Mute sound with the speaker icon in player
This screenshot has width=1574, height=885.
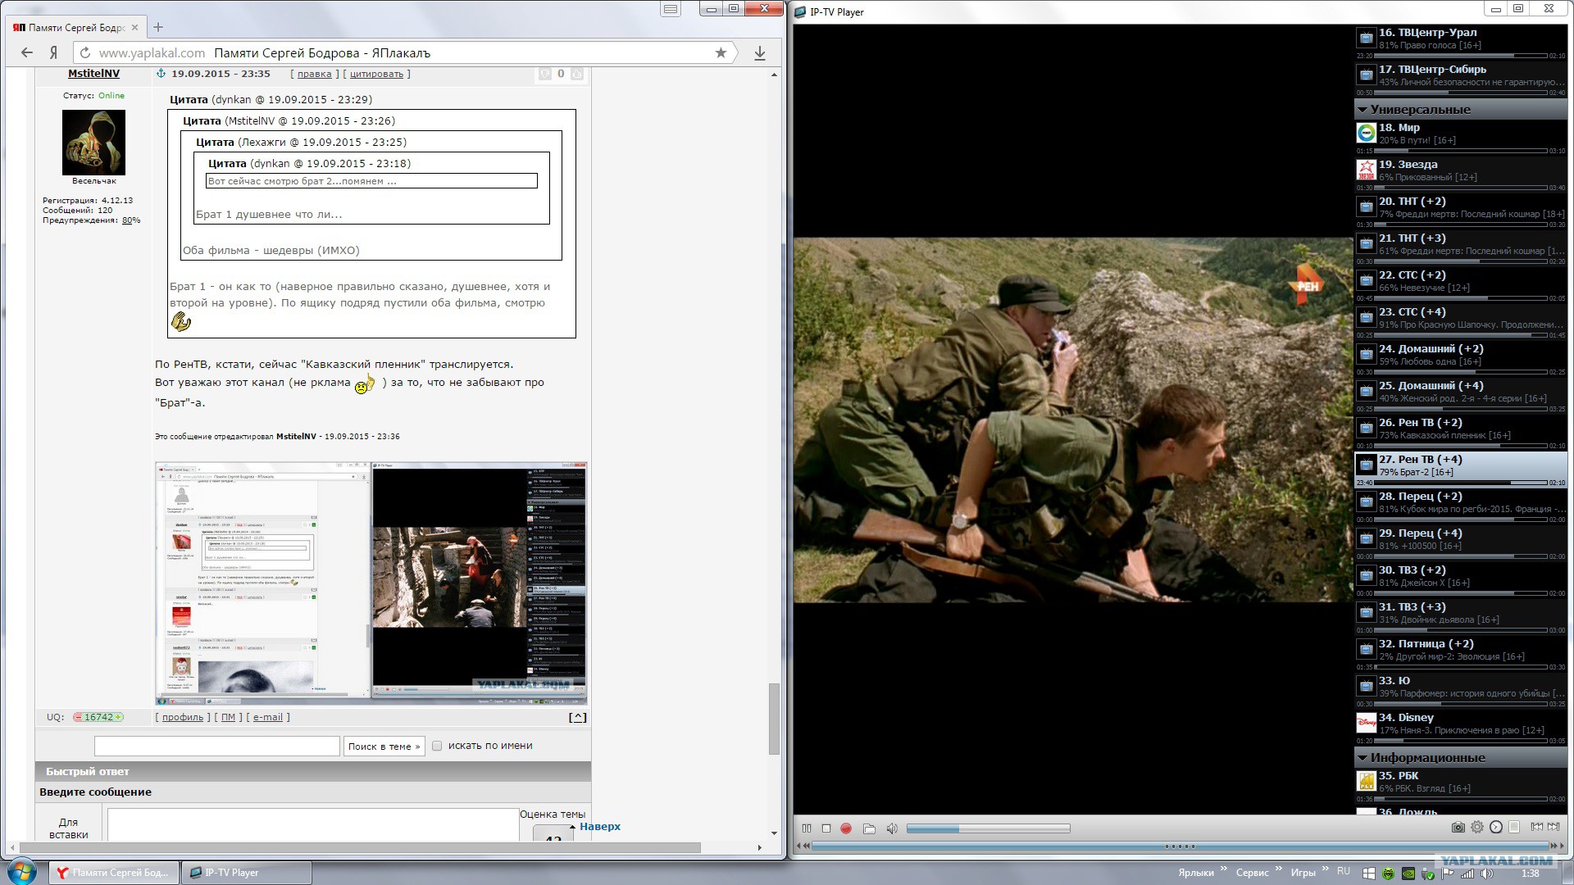[892, 828]
